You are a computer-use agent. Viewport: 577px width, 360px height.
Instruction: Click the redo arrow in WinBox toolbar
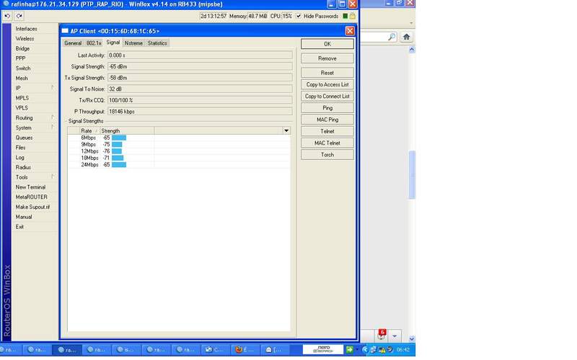tap(19, 16)
